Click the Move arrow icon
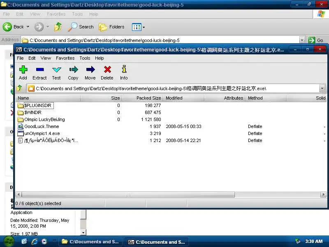 (x=90, y=72)
